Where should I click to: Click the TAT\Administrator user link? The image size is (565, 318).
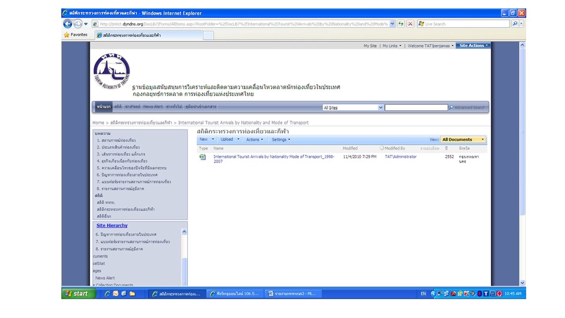point(401,157)
